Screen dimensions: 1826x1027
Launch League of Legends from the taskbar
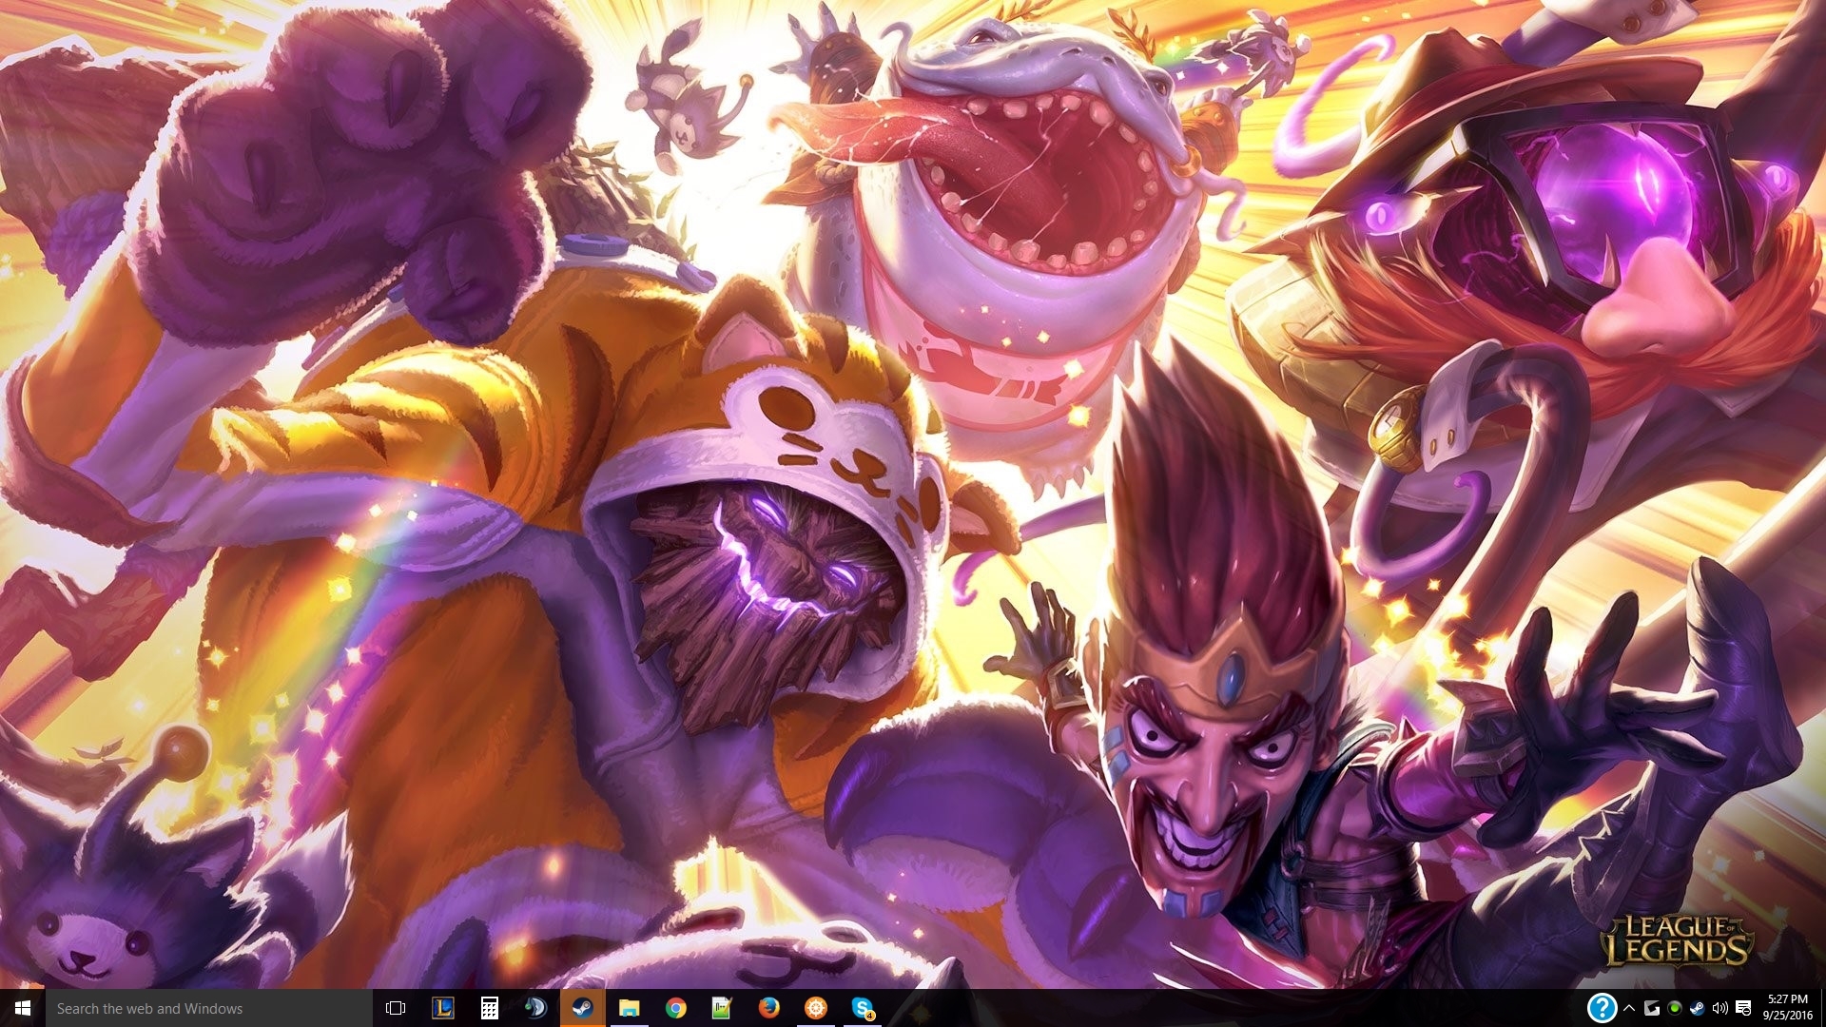(443, 1008)
